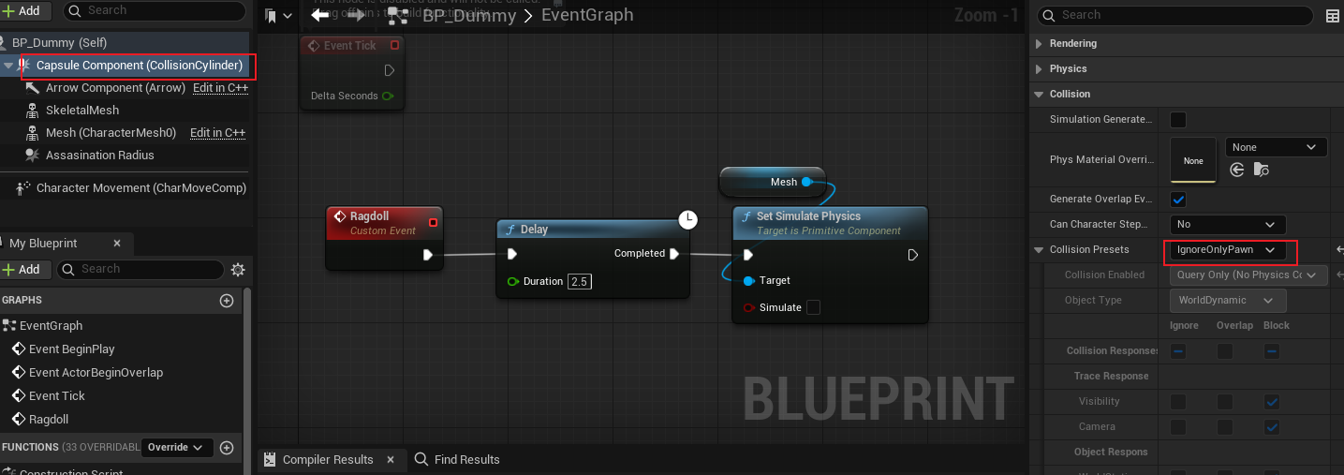Image resolution: width=1344 pixels, height=475 pixels.
Task: Click the Phys Material None thumbnail
Action: point(1193,160)
